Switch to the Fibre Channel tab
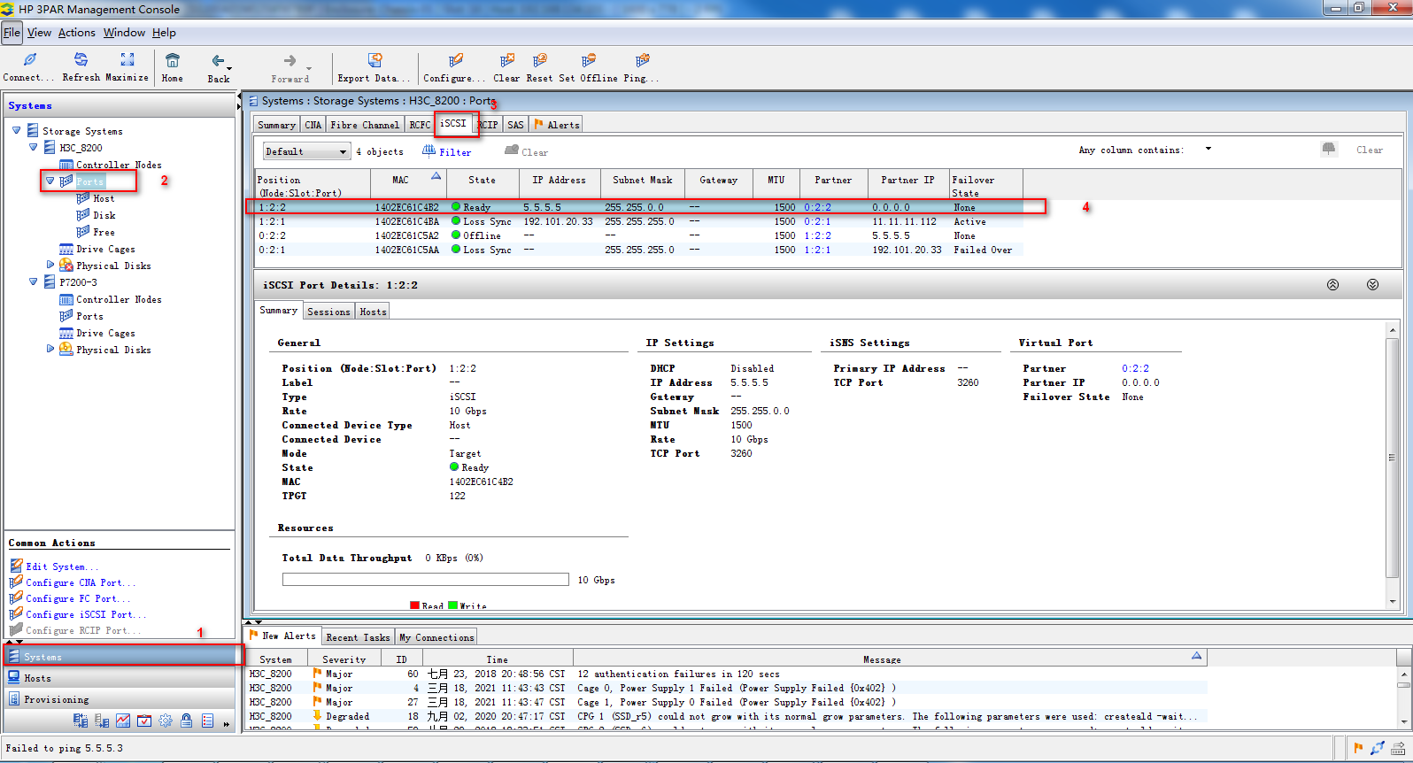The width and height of the screenshot is (1413, 763). pos(365,125)
